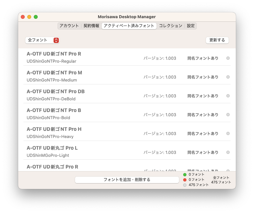The height and width of the screenshot is (213, 254).
Task: Click status dot for UD新ゴNT Pro M
Action: coord(228,77)
